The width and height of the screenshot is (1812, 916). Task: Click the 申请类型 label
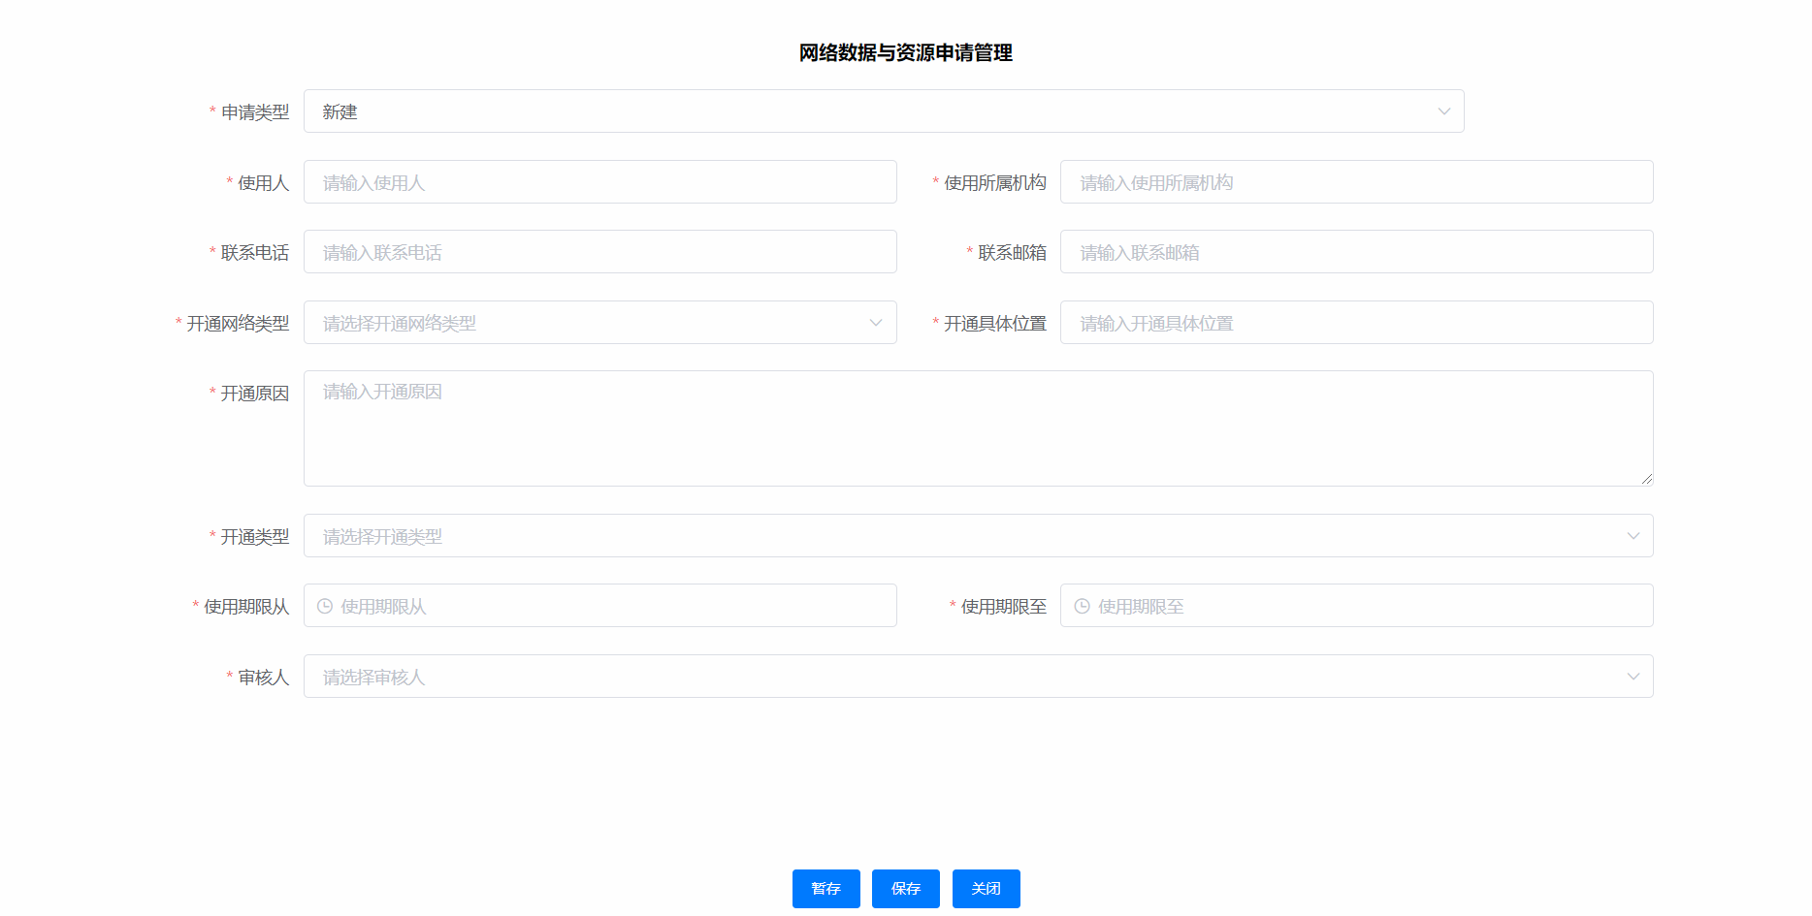coord(255,112)
